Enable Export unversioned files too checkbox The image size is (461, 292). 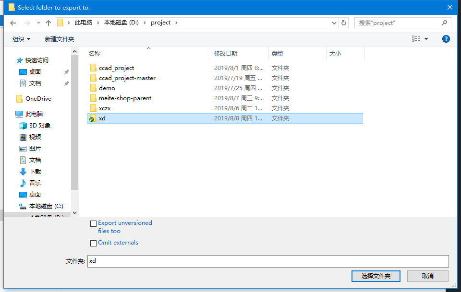coord(93,223)
